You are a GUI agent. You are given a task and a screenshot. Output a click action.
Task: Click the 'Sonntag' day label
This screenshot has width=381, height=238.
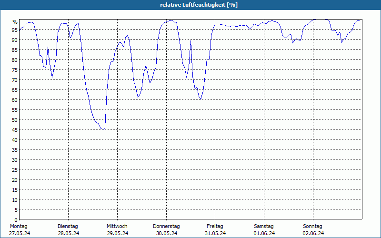click(x=312, y=226)
